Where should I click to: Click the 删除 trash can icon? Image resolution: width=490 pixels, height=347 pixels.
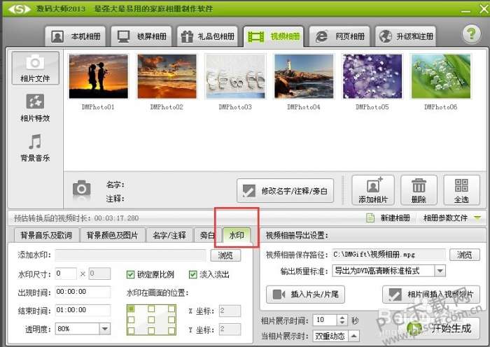(419, 190)
